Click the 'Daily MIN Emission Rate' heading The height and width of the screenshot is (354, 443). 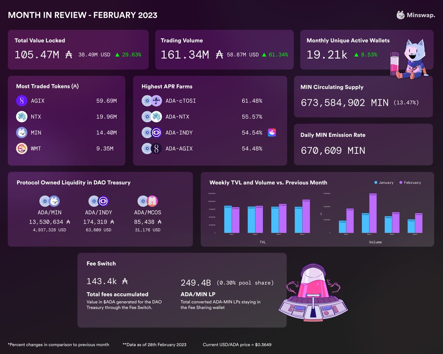pos(333,135)
